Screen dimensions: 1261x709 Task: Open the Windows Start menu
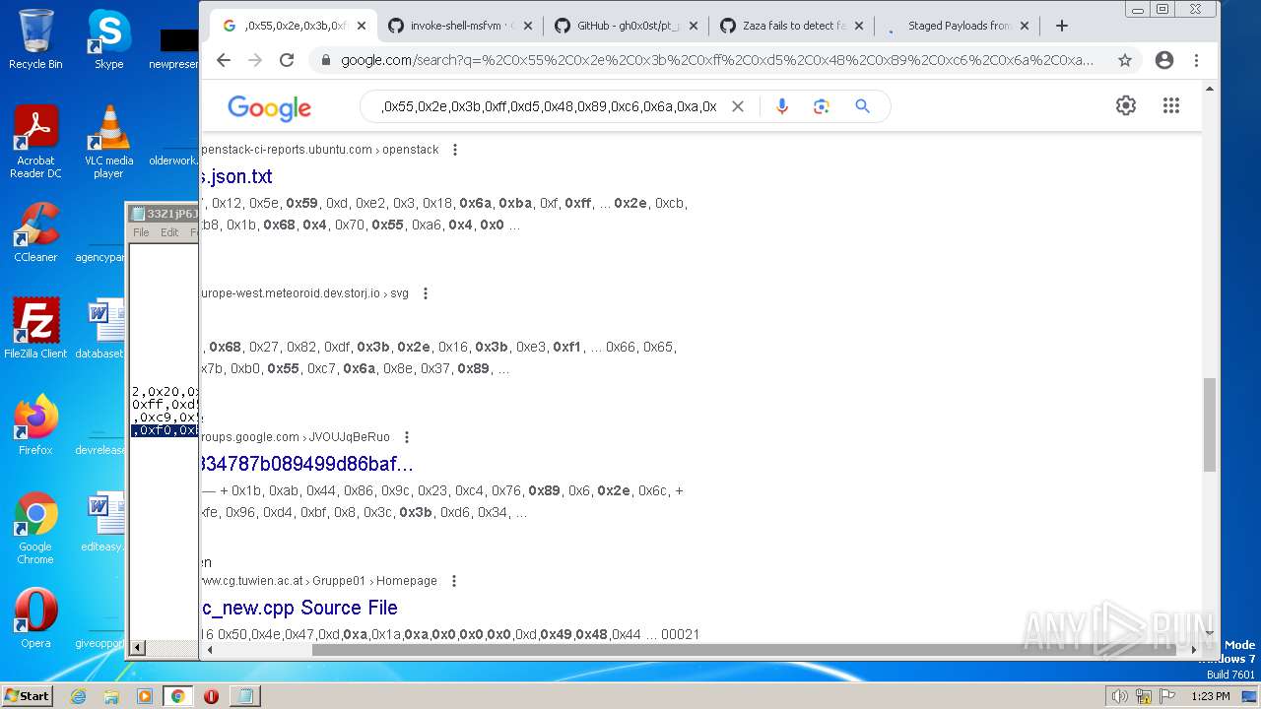point(27,695)
